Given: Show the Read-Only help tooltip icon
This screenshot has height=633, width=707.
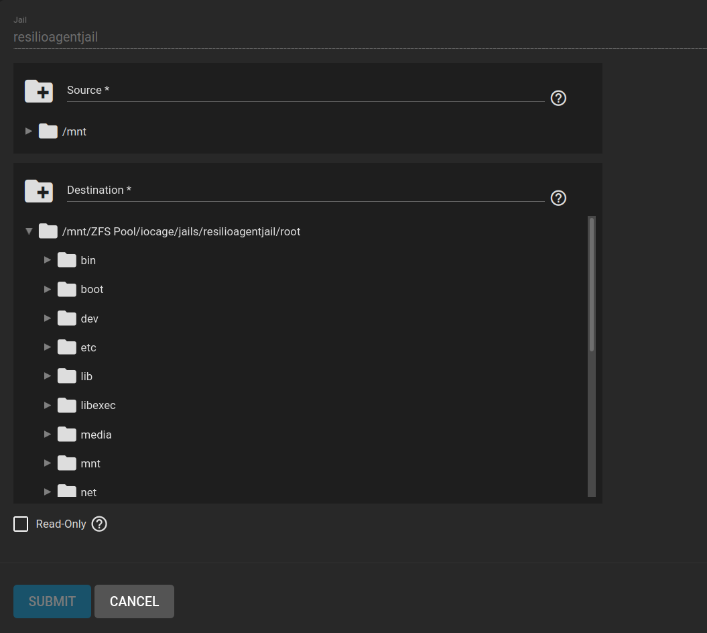Looking at the screenshot, I should (99, 524).
